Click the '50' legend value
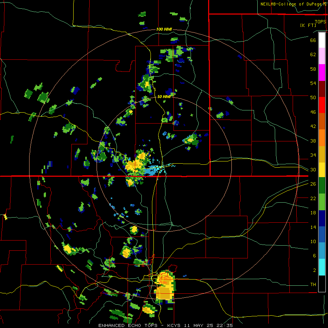 313,98
